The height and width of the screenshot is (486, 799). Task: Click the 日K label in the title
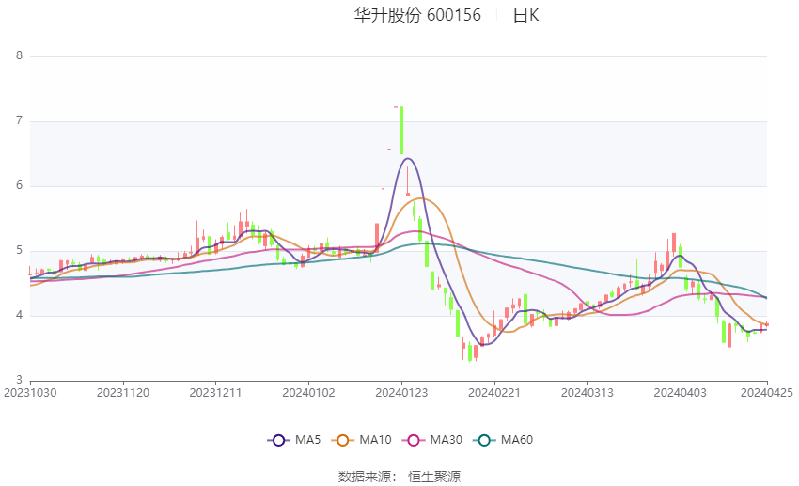click(x=525, y=15)
